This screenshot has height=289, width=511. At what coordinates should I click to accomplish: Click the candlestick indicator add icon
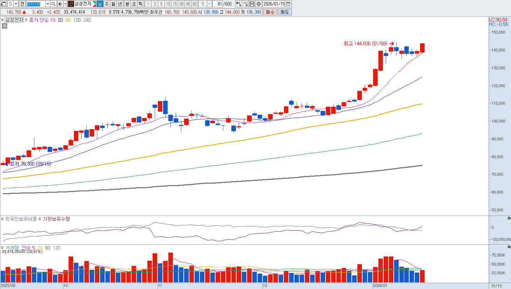click(238, 4)
